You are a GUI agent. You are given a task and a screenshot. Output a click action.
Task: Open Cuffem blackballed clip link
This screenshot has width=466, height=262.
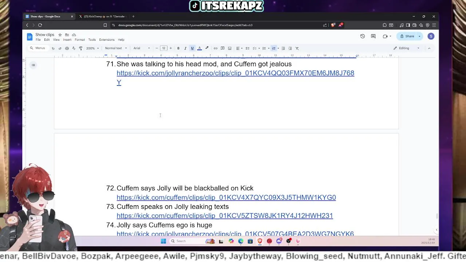[x=226, y=198]
